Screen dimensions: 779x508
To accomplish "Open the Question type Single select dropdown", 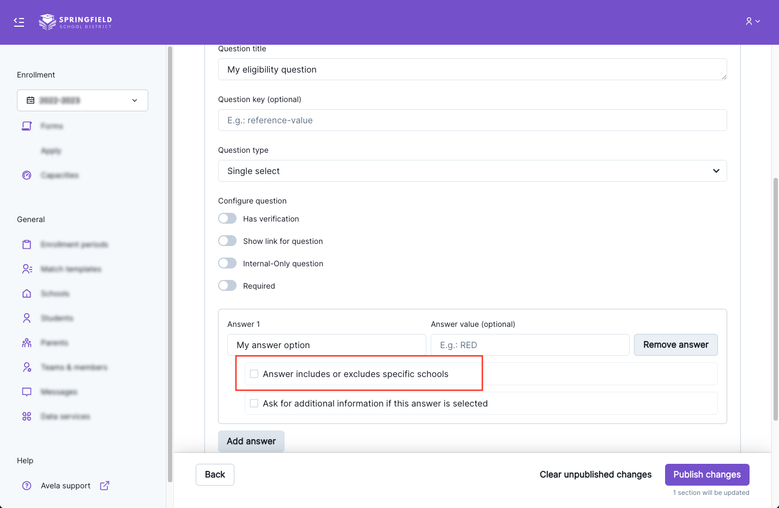I will point(472,171).
